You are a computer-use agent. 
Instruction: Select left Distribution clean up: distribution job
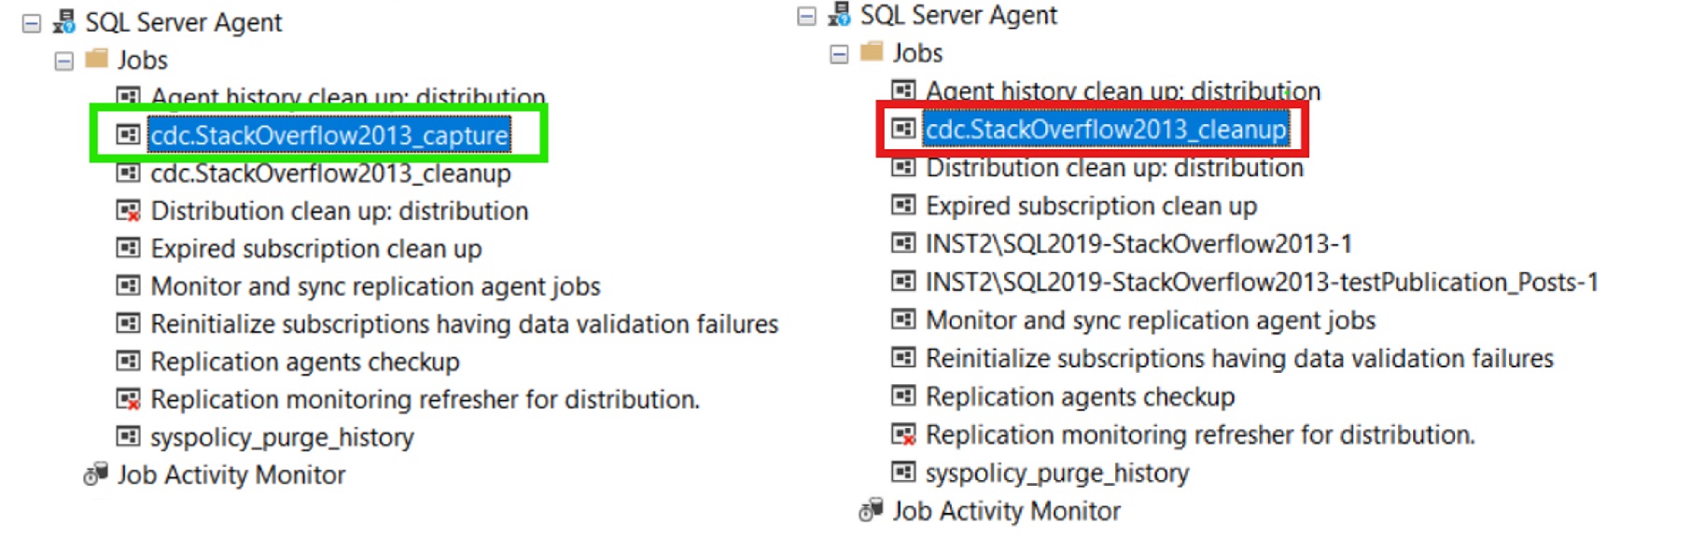tap(340, 211)
